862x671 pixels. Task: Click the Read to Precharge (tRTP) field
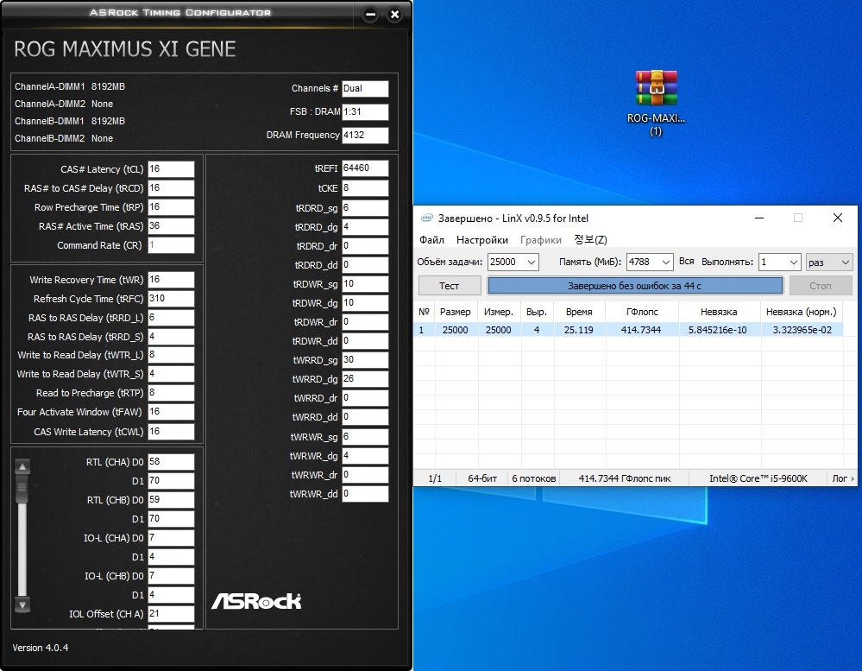point(171,393)
